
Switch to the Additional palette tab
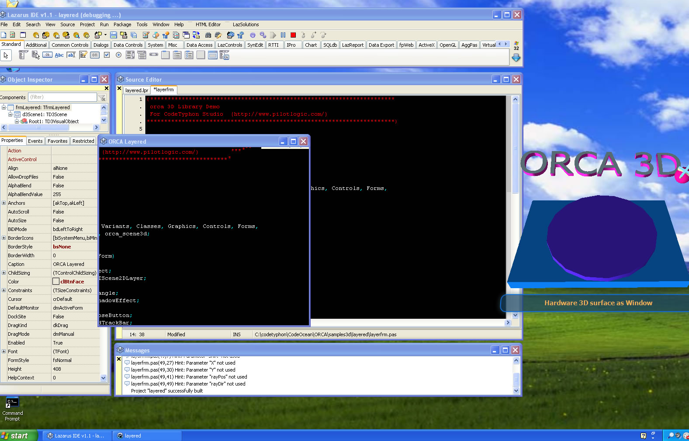click(x=36, y=45)
